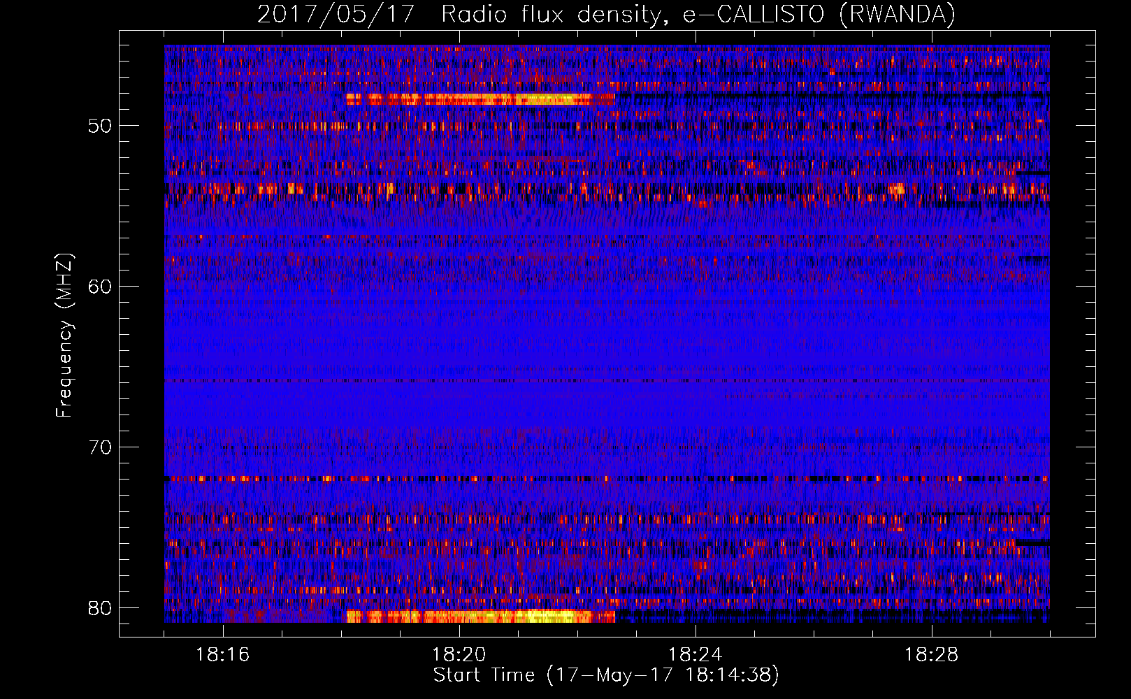Click the left axis 50 frequency label
The image size is (1131, 699).
tap(100, 127)
